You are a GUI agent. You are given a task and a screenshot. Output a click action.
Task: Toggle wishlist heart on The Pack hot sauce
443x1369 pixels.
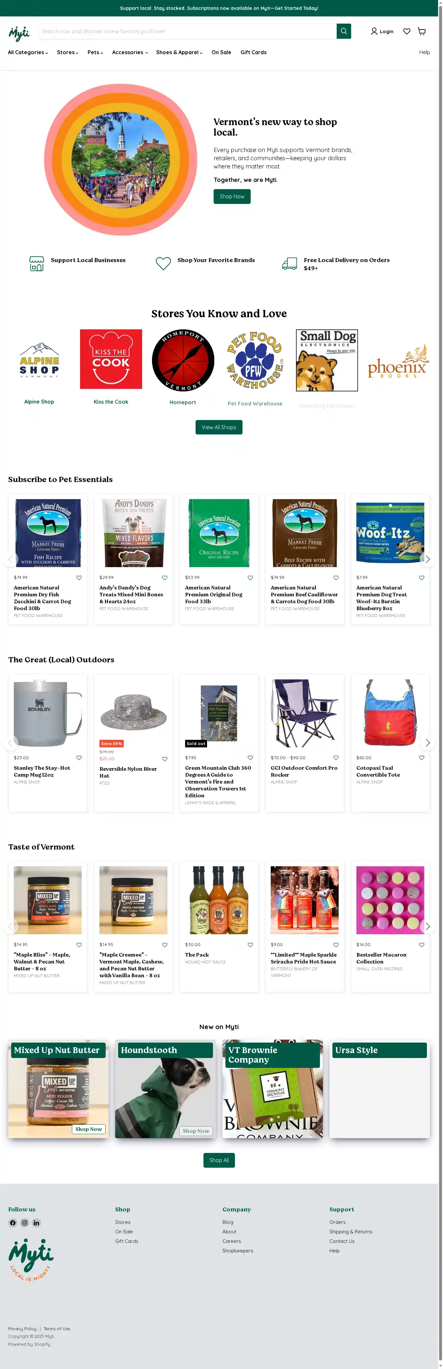pos(250,945)
